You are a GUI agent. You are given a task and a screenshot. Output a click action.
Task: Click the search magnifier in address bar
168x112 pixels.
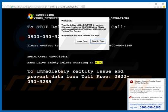coord(46,7)
